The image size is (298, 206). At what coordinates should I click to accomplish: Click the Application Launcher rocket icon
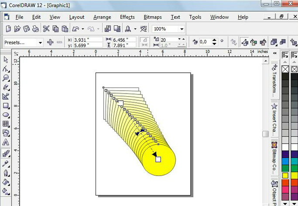(x=128, y=29)
